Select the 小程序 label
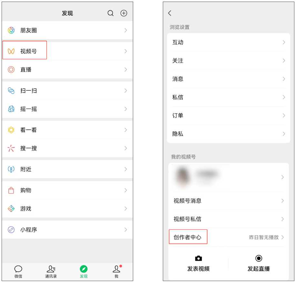This screenshot has height=283, width=296. point(29,230)
